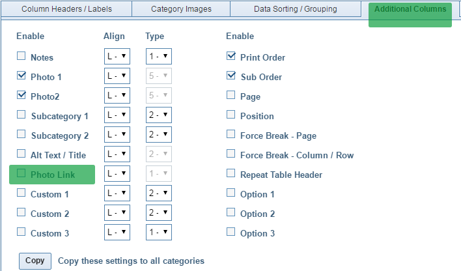Uncheck the Photo 1 checkbox
The image size is (461, 271).
[x=21, y=76]
